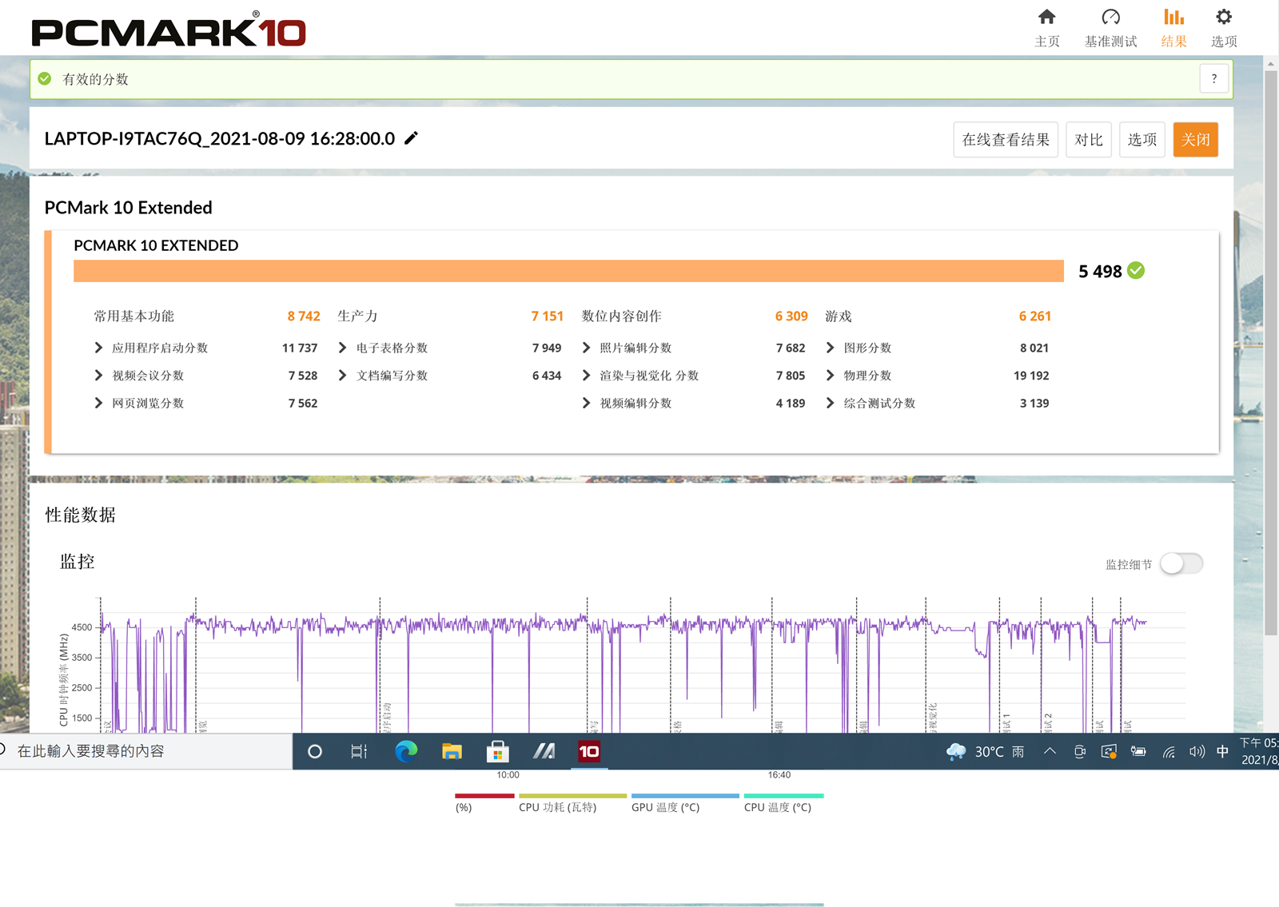The width and height of the screenshot is (1279, 907).
Task: Click the orange 关闭 button
Action: [1195, 140]
